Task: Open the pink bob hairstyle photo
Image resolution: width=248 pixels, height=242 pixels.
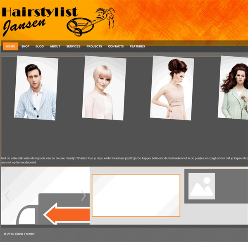Action: 104,88
